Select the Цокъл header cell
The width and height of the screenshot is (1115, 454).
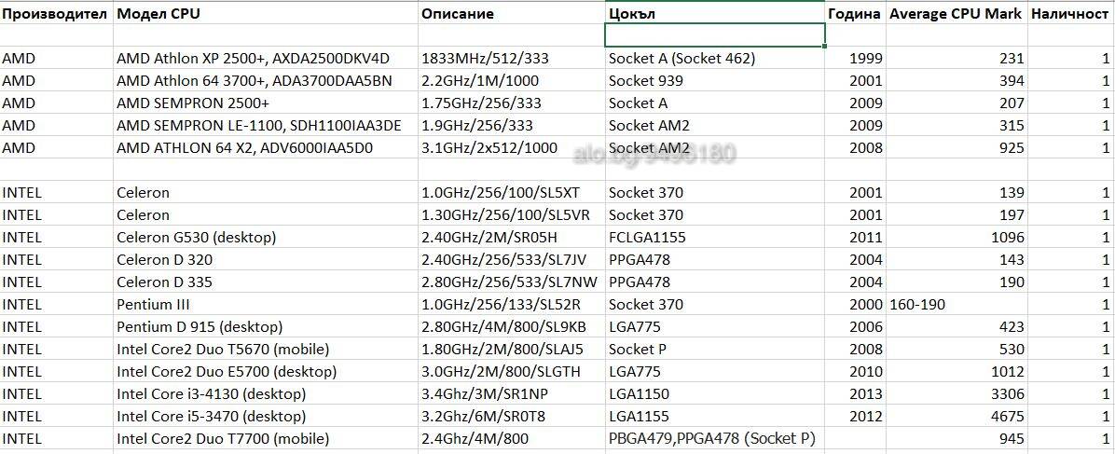[715, 14]
